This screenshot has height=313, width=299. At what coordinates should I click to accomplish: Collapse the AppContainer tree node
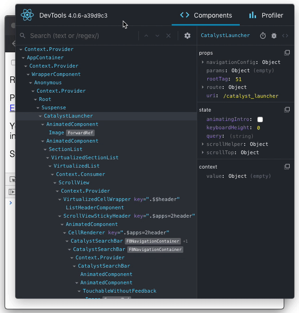23,58
